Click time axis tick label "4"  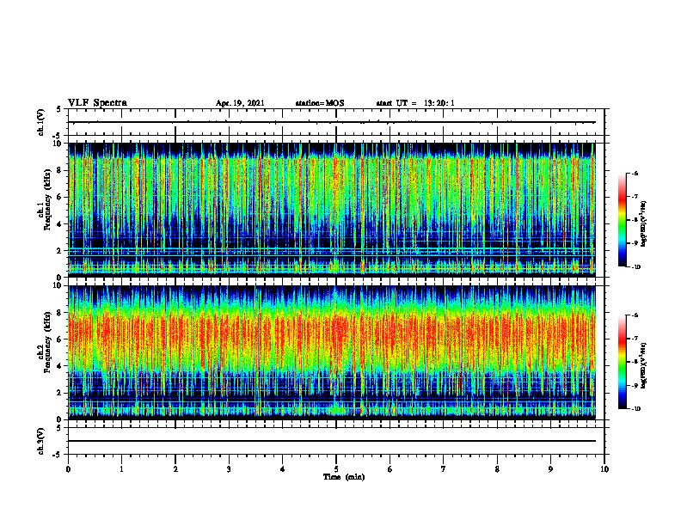click(283, 469)
